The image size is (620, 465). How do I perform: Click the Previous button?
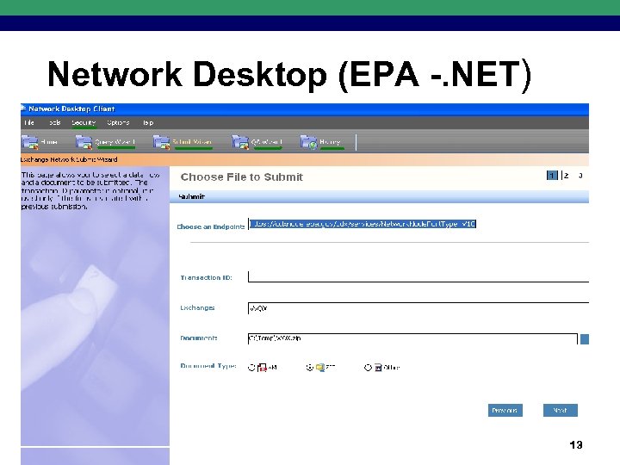(505, 410)
